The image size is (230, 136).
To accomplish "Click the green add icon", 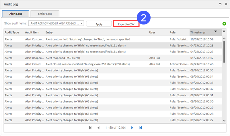I will pyautogui.click(x=224, y=23).
